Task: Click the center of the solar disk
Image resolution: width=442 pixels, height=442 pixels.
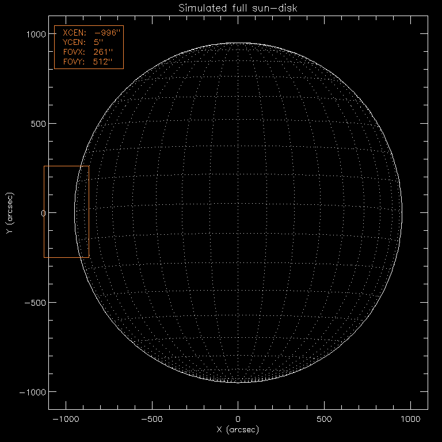Action: point(238,212)
